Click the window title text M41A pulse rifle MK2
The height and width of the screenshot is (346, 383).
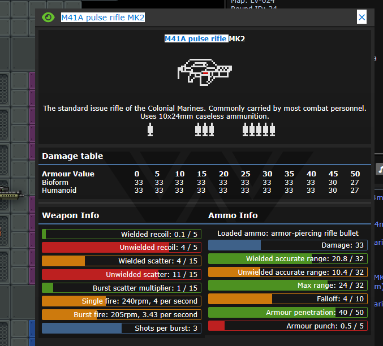pos(103,18)
